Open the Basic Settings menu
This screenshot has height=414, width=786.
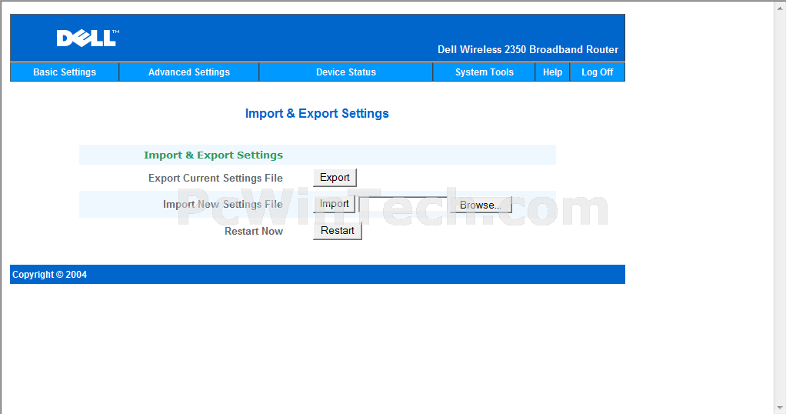click(65, 72)
